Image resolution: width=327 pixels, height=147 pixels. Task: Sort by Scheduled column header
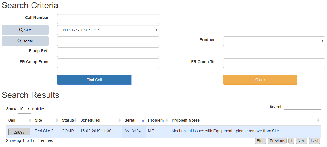click(90, 120)
